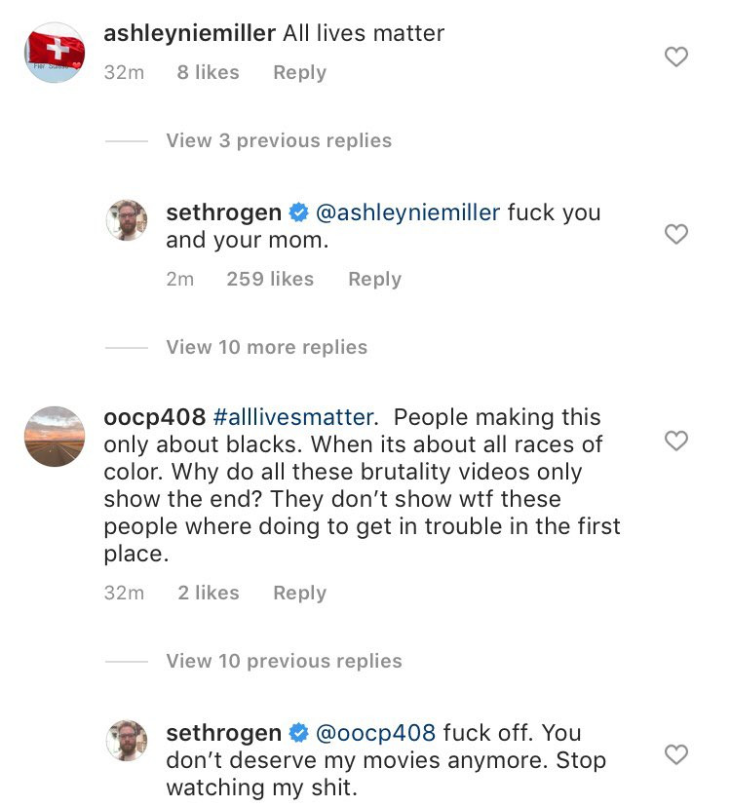The width and height of the screenshot is (731, 807).
Task: Expand 'View 3 previous replies'
Action: pos(279,140)
